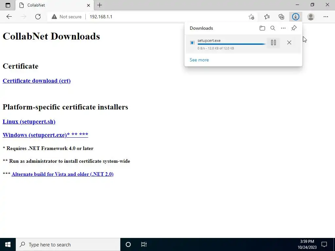Open Task View on the taskbar

[144, 244]
